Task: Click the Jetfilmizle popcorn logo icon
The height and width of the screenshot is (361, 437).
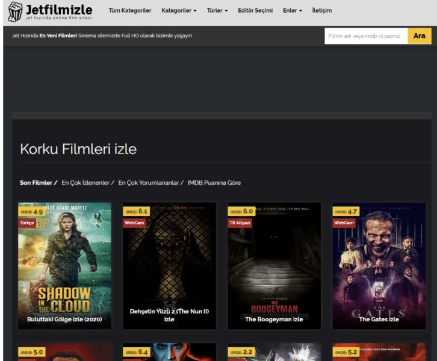Action: [x=14, y=12]
